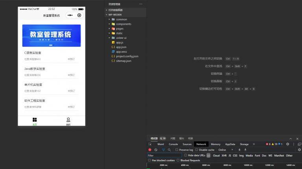Click the network Filter input field
The width and height of the screenshot is (302, 169).
(x=164, y=155)
